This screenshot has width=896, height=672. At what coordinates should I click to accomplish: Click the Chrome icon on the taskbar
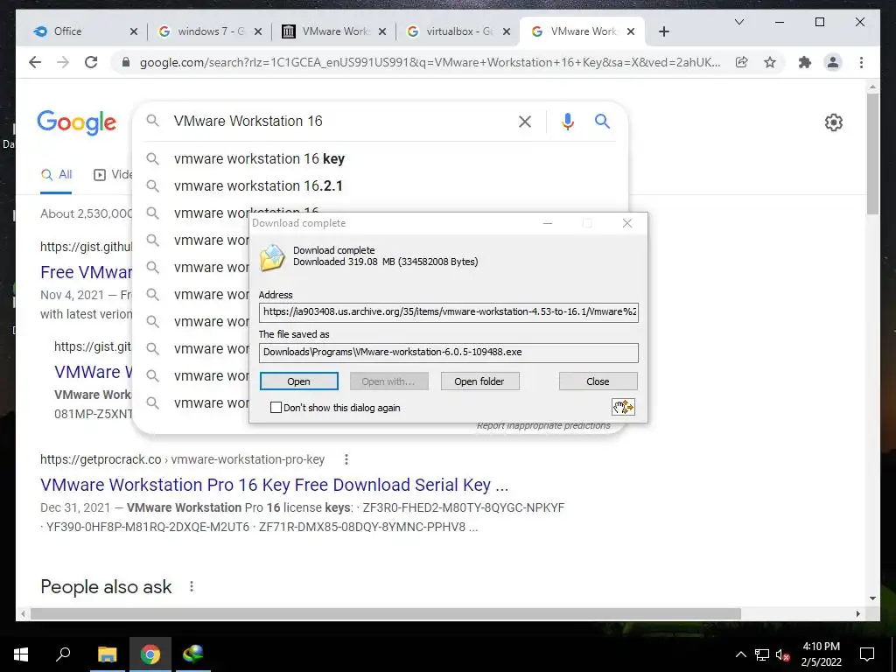click(x=150, y=654)
